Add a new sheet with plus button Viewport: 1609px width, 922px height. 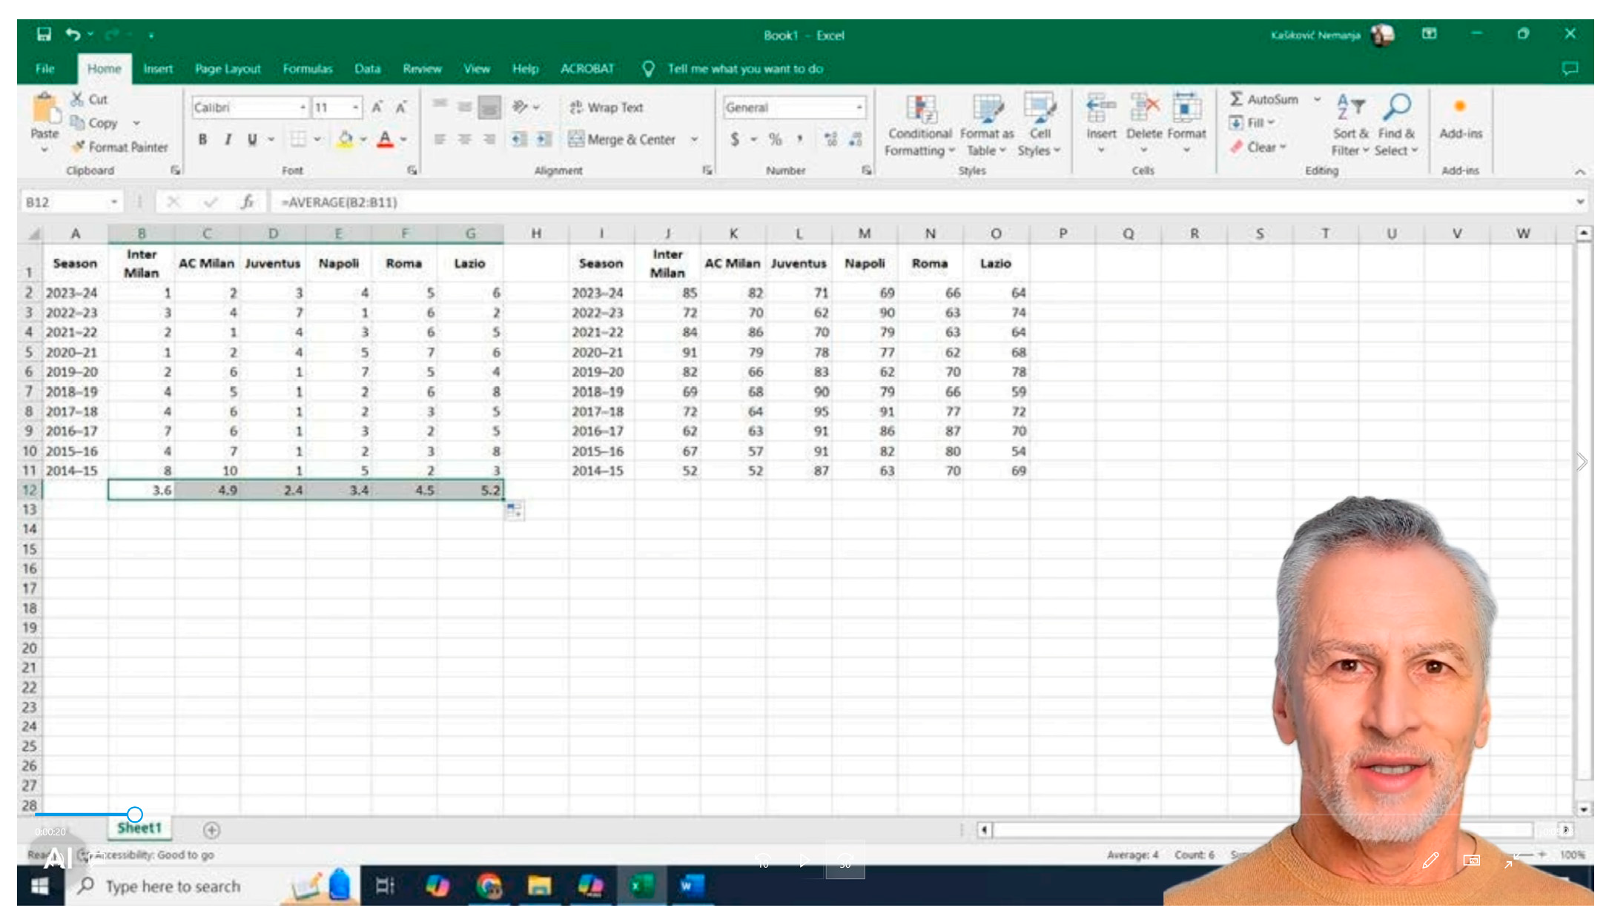tap(211, 830)
